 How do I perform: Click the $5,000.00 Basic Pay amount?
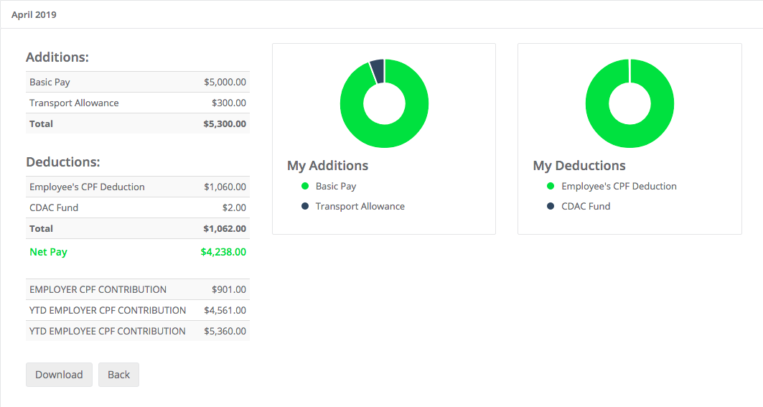[225, 82]
